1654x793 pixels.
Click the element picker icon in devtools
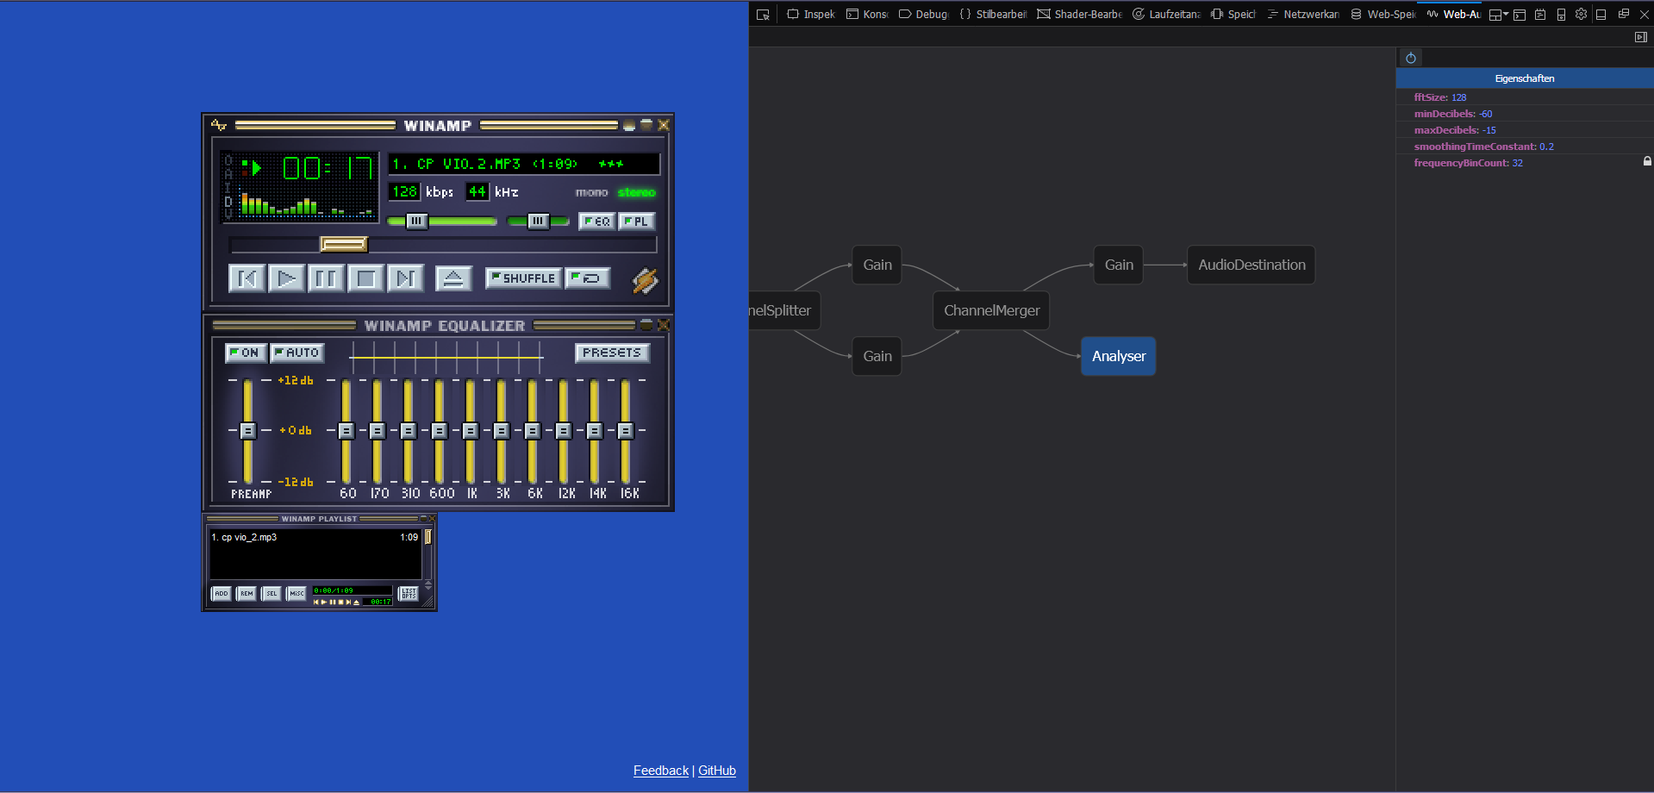click(763, 15)
